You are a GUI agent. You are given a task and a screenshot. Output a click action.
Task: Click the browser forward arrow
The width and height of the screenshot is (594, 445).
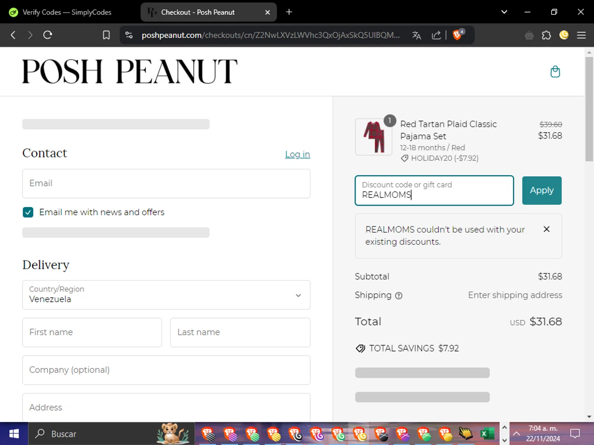(x=30, y=35)
